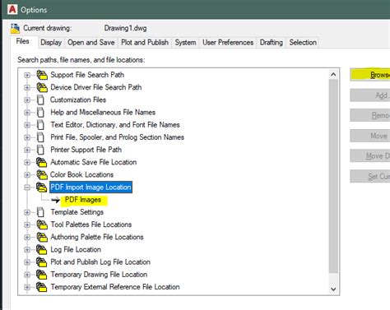Screen dimensions: 390x310
Task: Expand Temporary Drawing File Location node
Action: pos(27,275)
